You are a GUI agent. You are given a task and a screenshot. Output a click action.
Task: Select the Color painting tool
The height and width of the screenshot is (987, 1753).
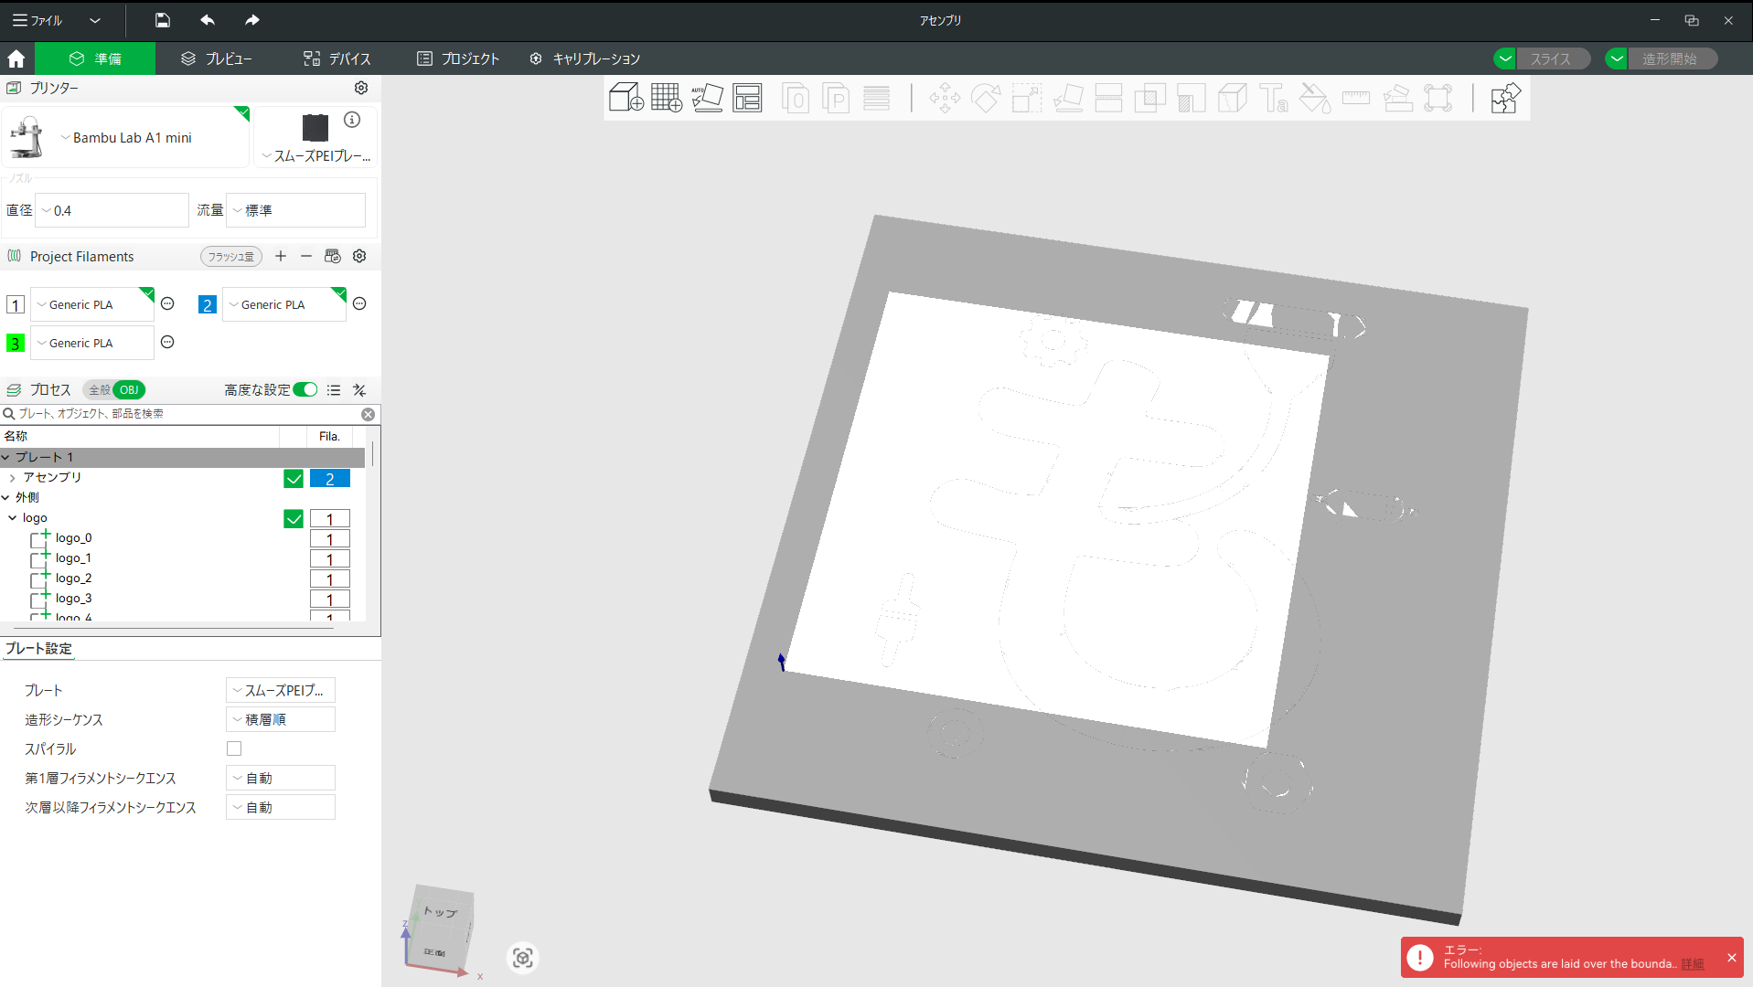point(1315,98)
